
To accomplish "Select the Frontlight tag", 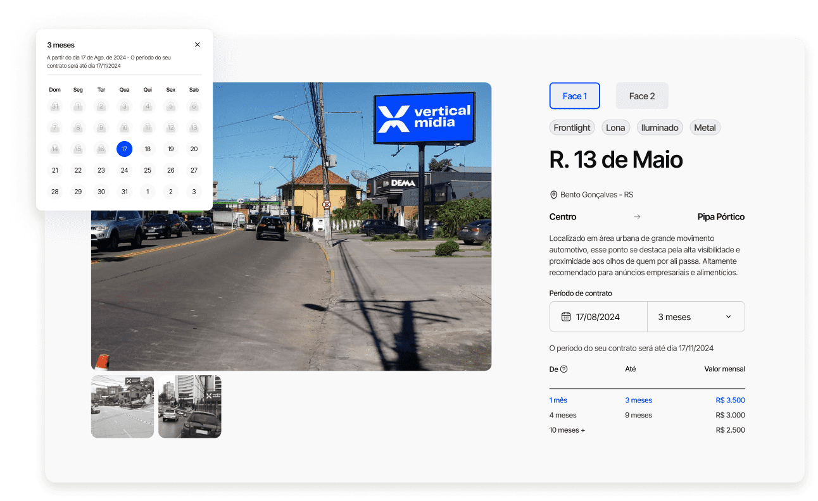I will coord(572,128).
